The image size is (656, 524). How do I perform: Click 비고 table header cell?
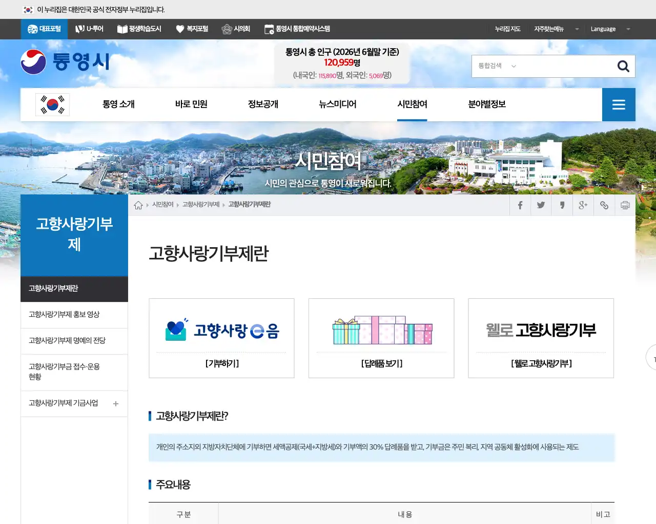603,514
